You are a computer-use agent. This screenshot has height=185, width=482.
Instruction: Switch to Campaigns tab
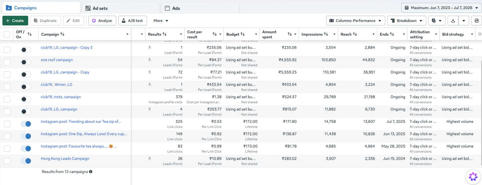pyautogui.click(x=41, y=8)
